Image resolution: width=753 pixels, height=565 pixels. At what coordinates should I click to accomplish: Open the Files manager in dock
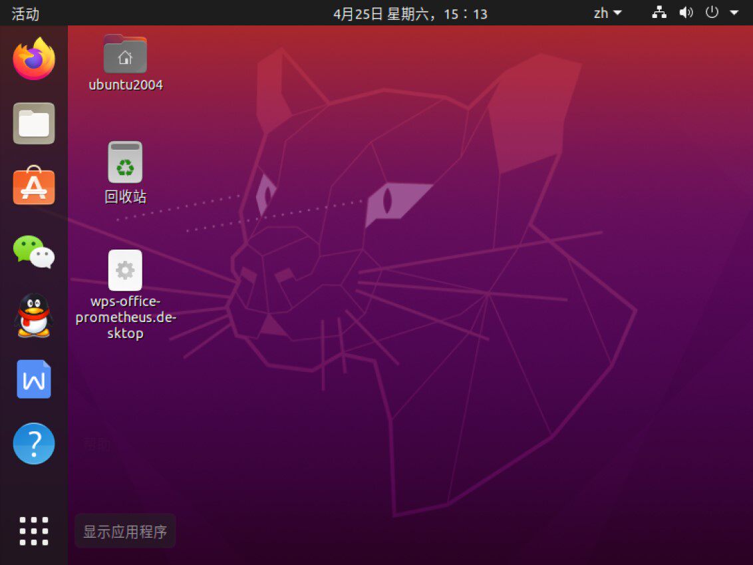(34, 124)
